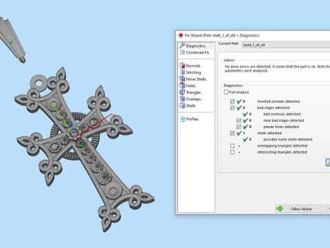Open the Normals fix icon
The width and height of the screenshot is (330, 248).
(x=182, y=65)
